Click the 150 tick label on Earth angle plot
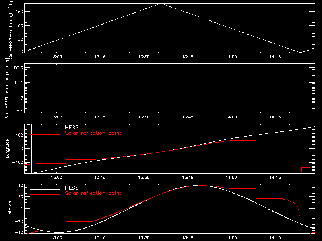This screenshot has width=322, height=241. (19, 12)
